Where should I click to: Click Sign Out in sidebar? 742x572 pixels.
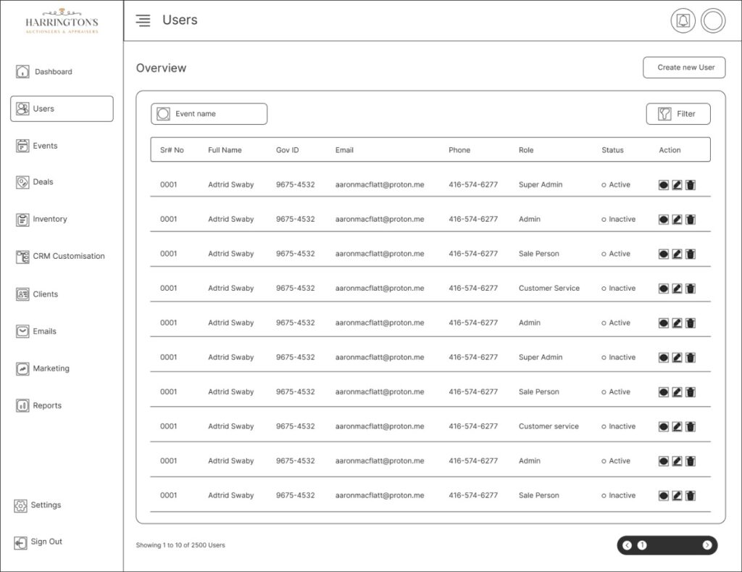46,542
